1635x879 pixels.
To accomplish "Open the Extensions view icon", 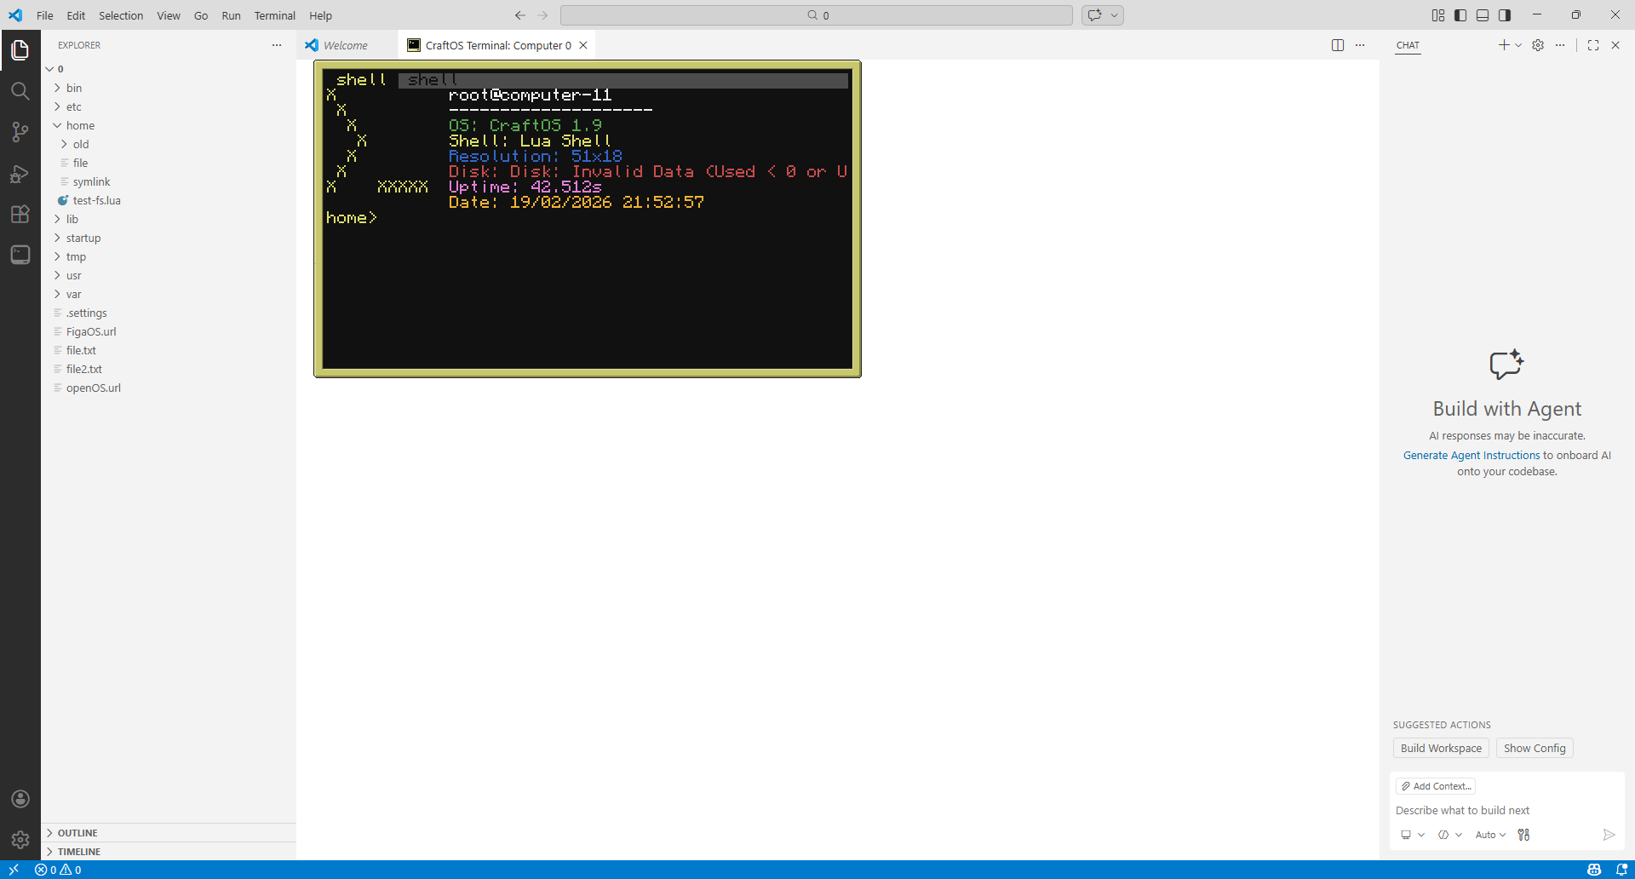I will coord(20,214).
